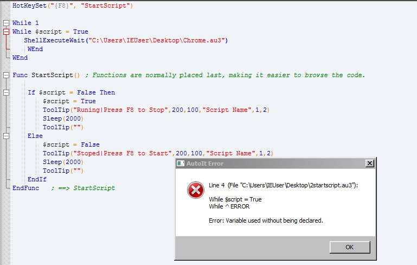Collapse the 'Func StartScript()' fold marker
417x265 pixels.
[6, 75]
